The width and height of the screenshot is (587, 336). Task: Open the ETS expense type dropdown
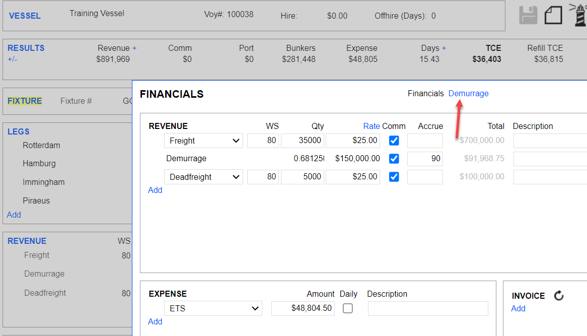pyautogui.click(x=213, y=308)
